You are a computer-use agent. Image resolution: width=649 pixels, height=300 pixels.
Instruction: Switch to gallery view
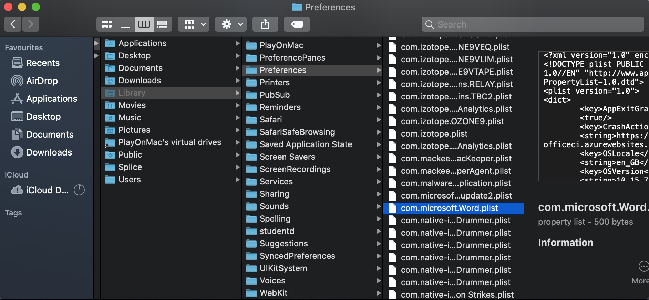coord(162,24)
